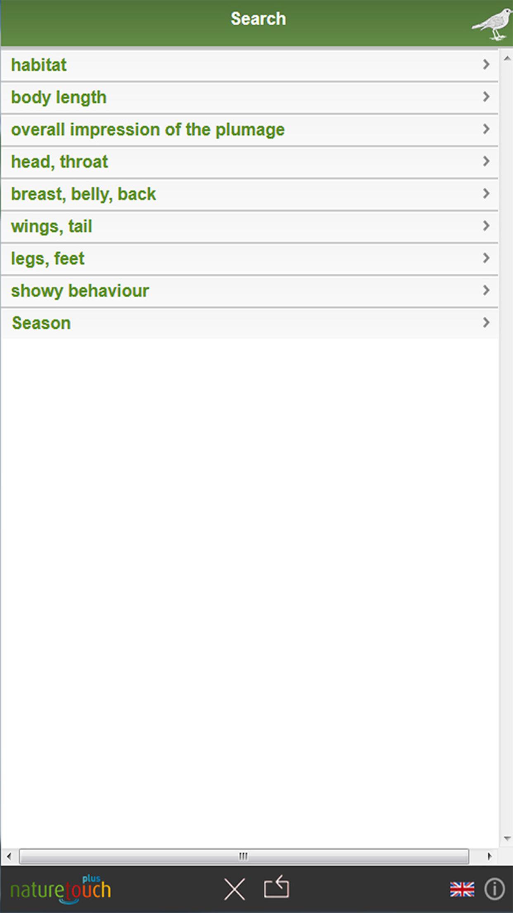Image resolution: width=513 pixels, height=913 pixels.
Task: Click the naturetouch plus logo
Action: (x=61, y=888)
